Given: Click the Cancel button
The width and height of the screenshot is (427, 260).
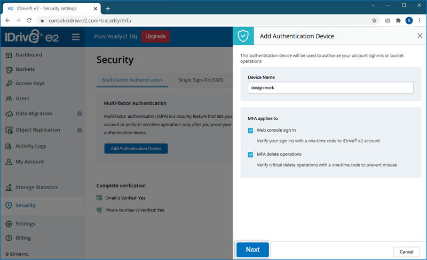Looking at the screenshot, I should (x=406, y=251).
